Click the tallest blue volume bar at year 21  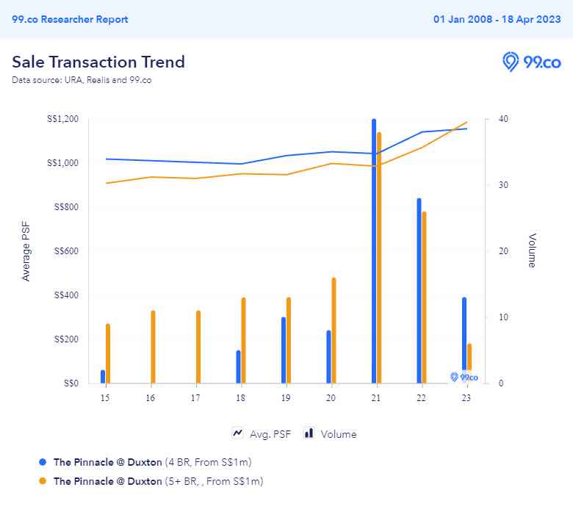pyautogui.click(x=374, y=250)
